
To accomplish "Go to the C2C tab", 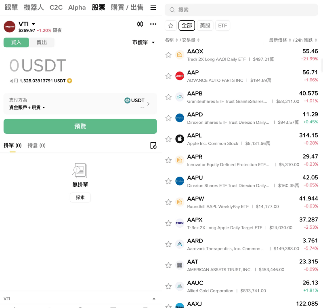I will (56, 8).
